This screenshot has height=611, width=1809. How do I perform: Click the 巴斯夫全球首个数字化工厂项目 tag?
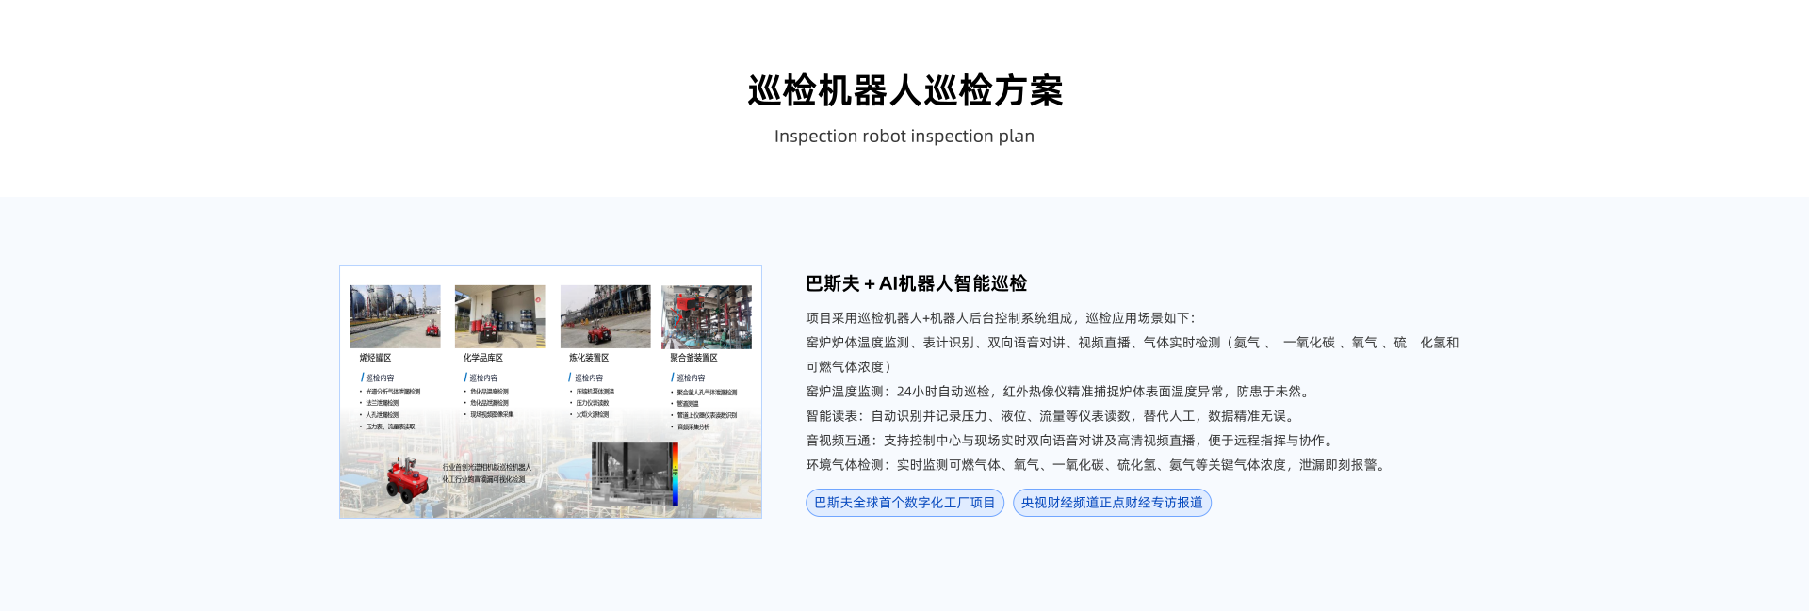pos(904,503)
